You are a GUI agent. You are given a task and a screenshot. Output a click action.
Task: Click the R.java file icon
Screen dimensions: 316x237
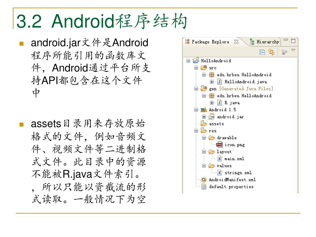coord(219,103)
